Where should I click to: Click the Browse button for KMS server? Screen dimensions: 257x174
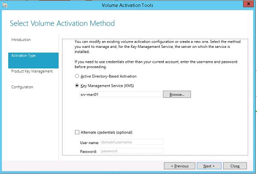(x=176, y=94)
